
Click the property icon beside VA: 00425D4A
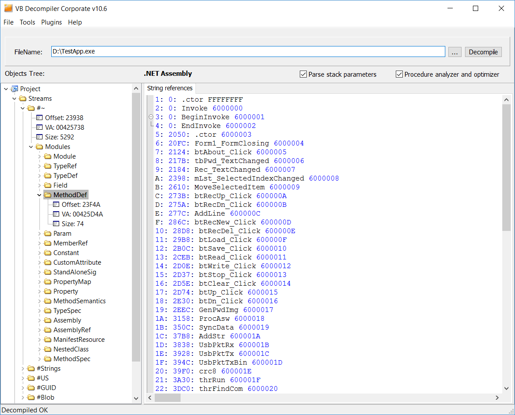tap(56, 214)
